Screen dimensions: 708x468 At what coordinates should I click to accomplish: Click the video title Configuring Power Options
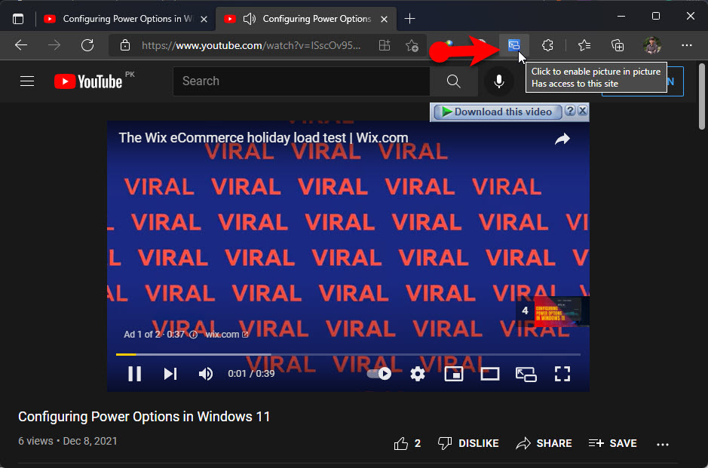pos(144,416)
